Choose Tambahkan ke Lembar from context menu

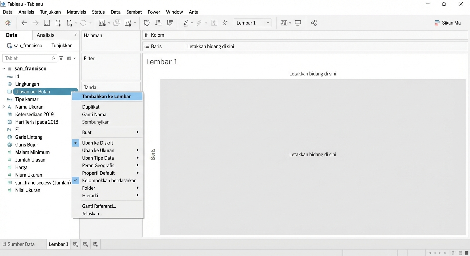(x=106, y=97)
